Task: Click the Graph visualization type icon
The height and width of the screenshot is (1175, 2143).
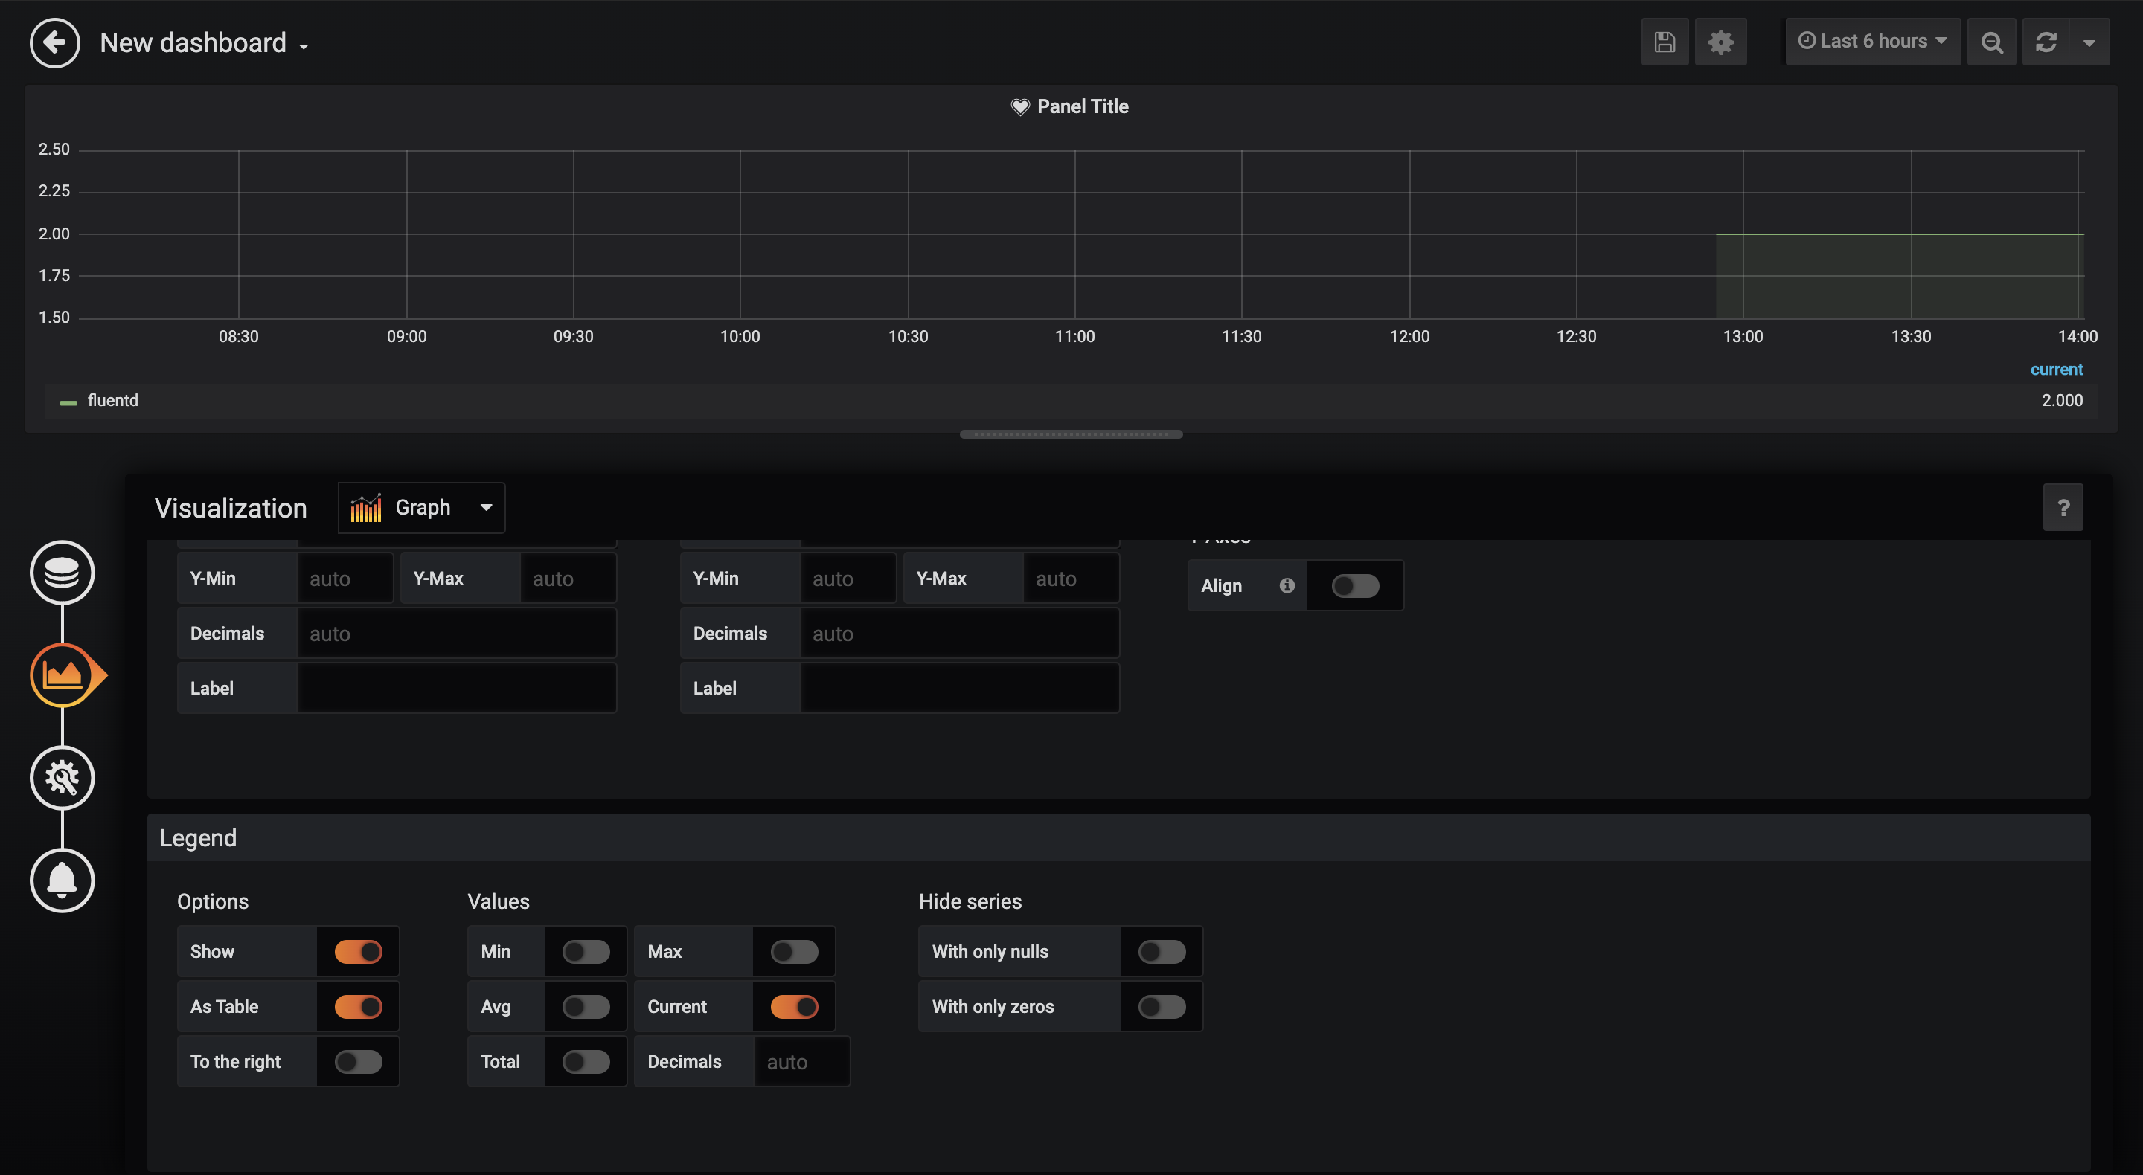Action: (366, 507)
